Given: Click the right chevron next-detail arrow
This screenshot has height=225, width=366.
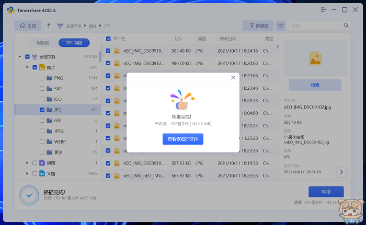Looking at the screenshot, I should [341, 172].
